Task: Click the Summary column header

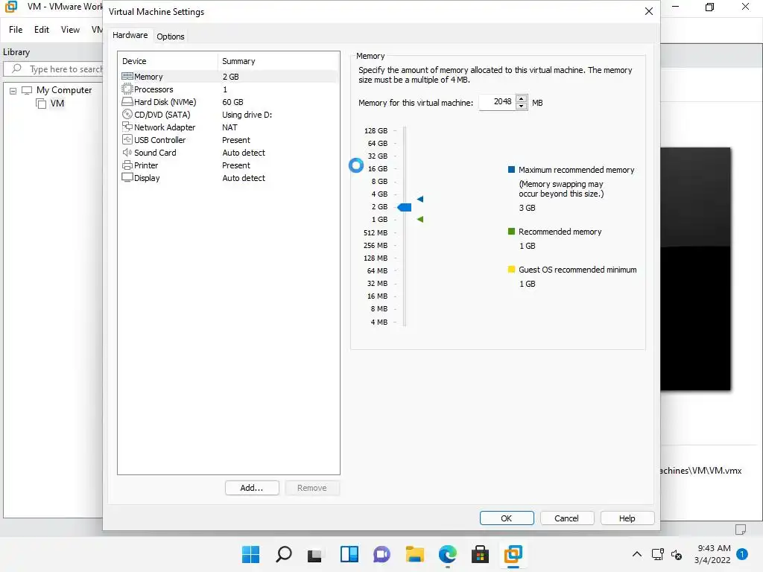Action: click(278, 61)
